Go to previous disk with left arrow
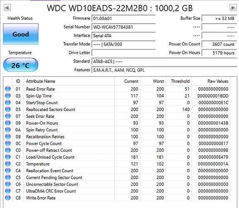239x208 pixels. pos(7,8)
